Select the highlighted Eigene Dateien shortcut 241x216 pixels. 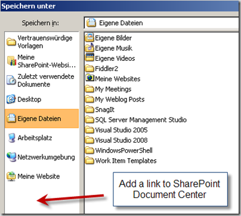click(x=42, y=118)
